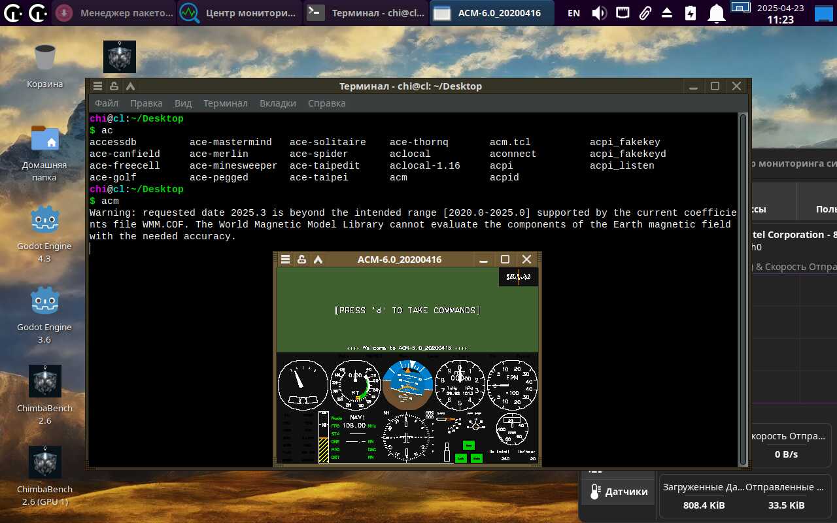Open the notifications bell icon
The height and width of the screenshot is (523, 837).
[717, 13]
